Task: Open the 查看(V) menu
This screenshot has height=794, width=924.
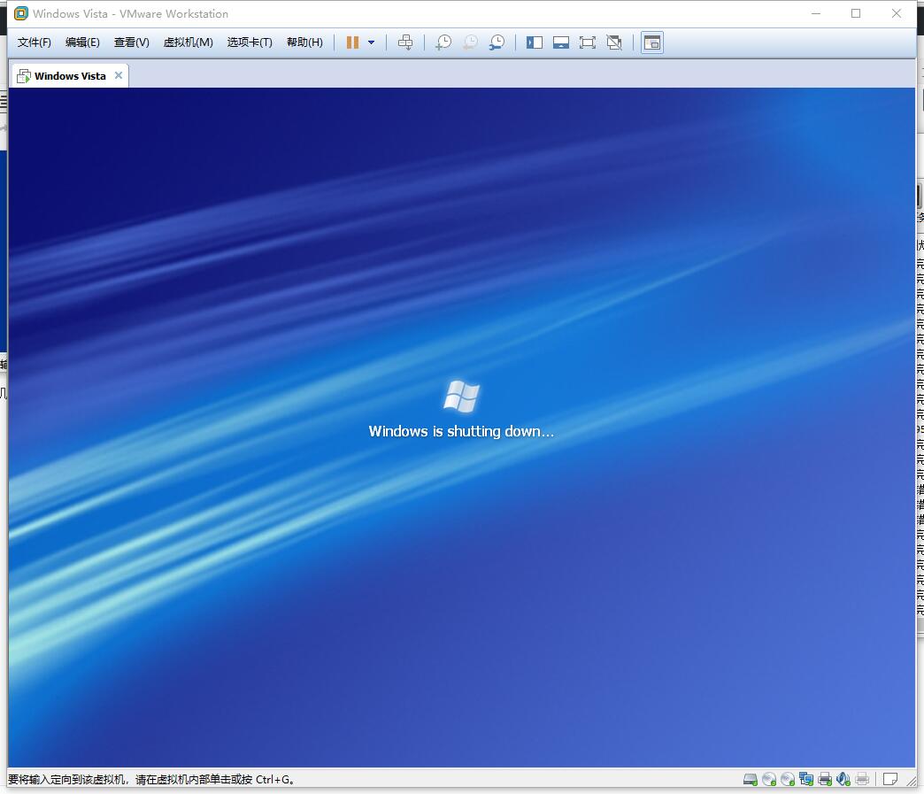Action: click(x=131, y=42)
